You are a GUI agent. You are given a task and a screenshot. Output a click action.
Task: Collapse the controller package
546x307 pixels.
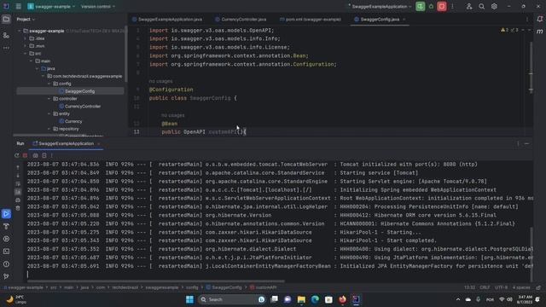coord(49,99)
